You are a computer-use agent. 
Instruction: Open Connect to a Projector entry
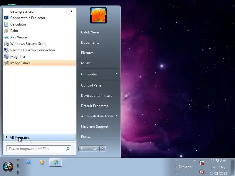pos(28,18)
